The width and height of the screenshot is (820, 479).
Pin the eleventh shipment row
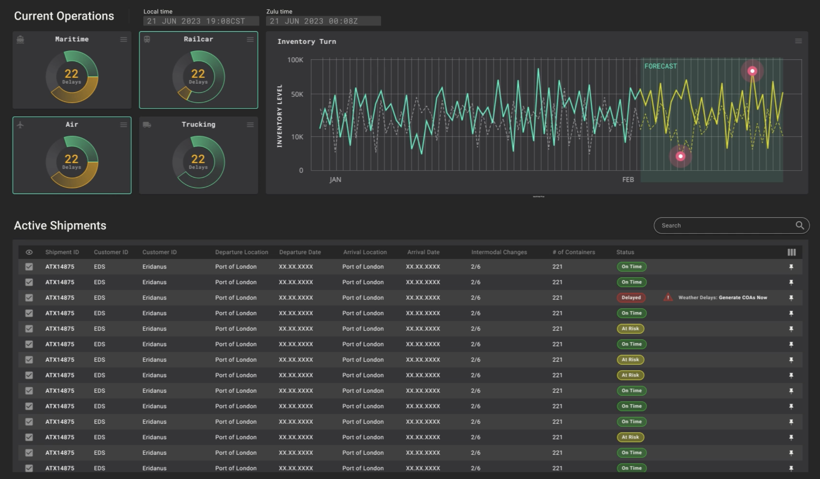pos(791,422)
